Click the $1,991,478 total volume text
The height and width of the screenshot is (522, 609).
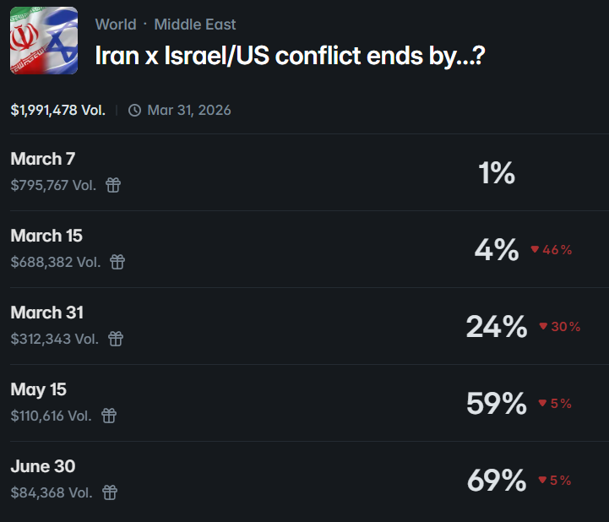[57, 111]
